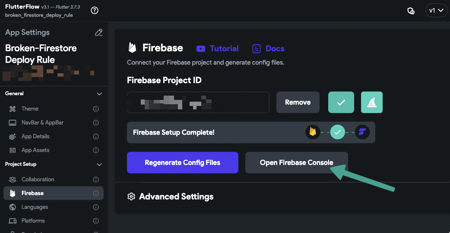Edit app name with pencil icon
The height and width of the screenshot is (233, 450).
[x=99, y=32]
